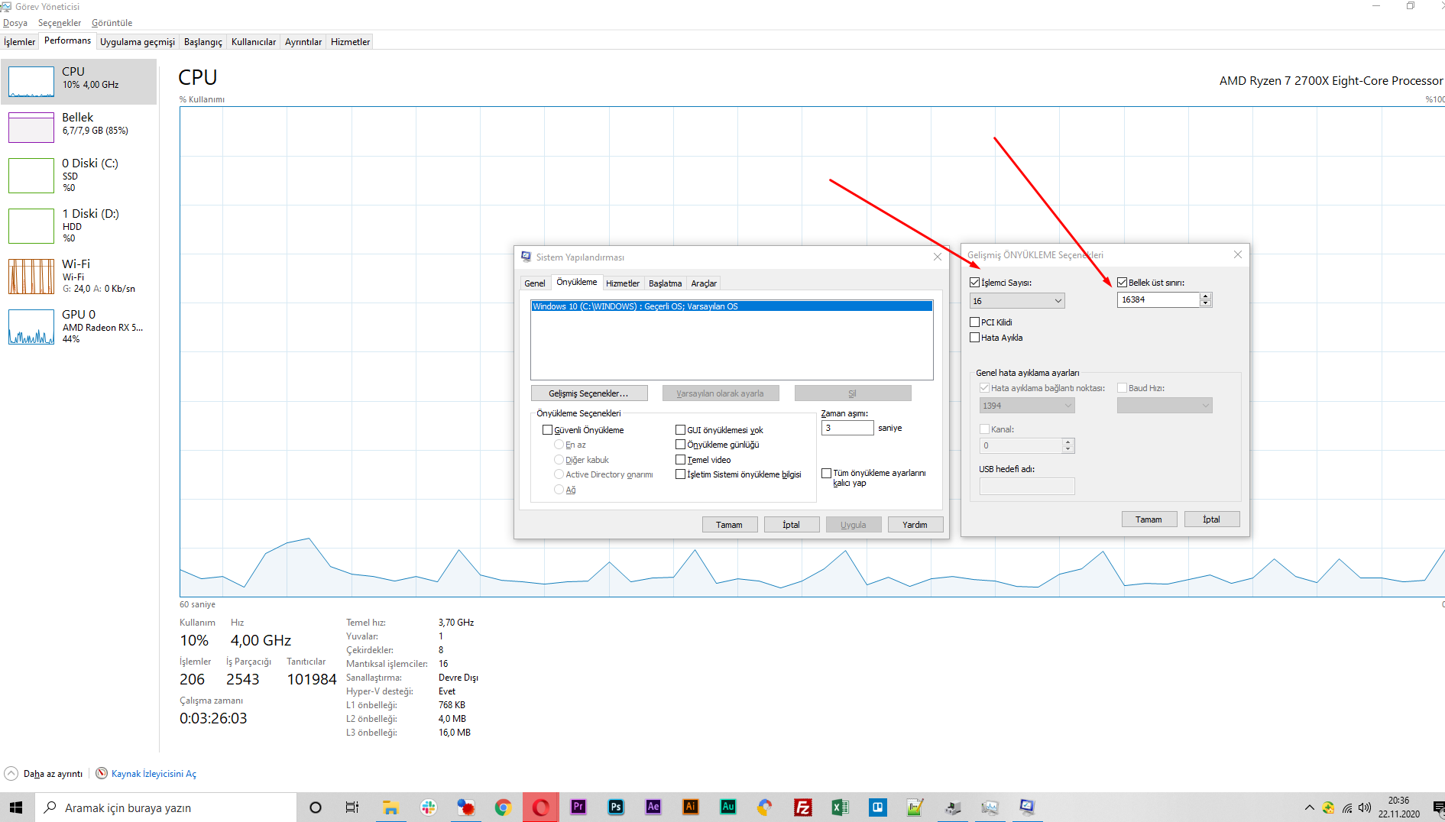
Task: Switch to the Uygulama geçmişi tab
Action: (138, 42)
